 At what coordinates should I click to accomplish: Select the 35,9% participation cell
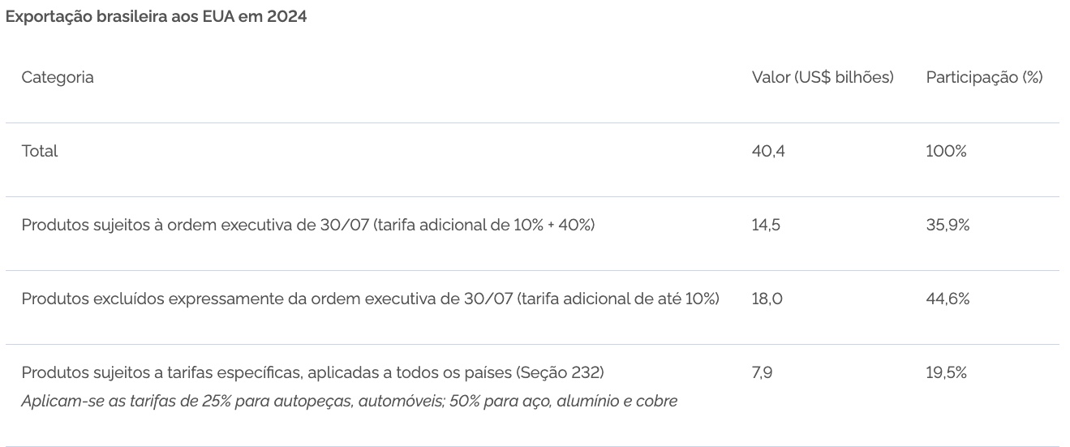[x=948, y=226]
